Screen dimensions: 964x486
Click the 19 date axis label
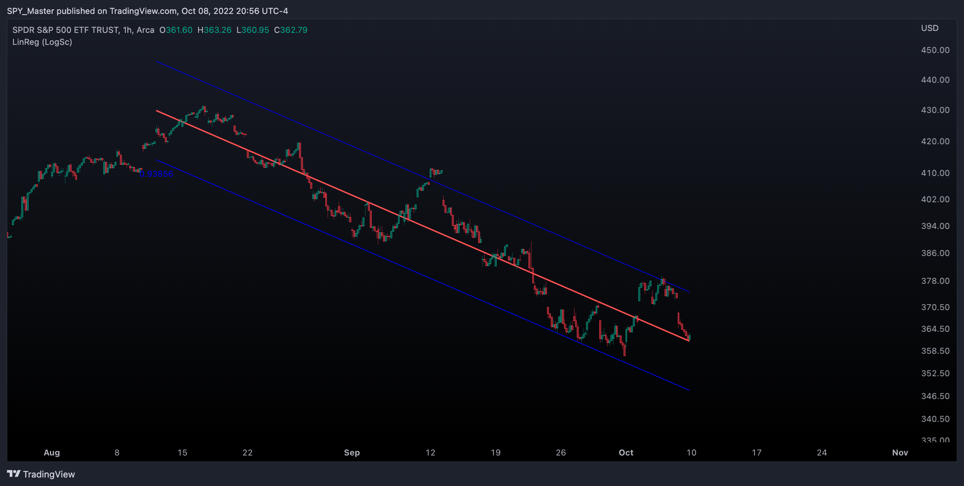[496, 453]
